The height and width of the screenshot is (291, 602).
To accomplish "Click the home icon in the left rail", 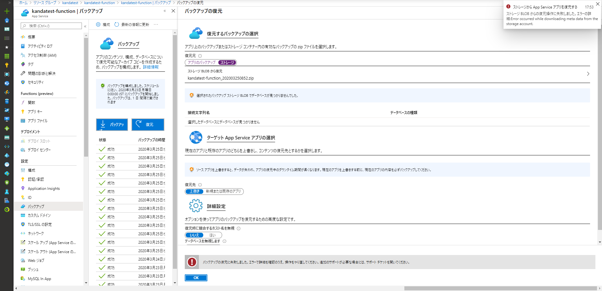I will 7,20.
